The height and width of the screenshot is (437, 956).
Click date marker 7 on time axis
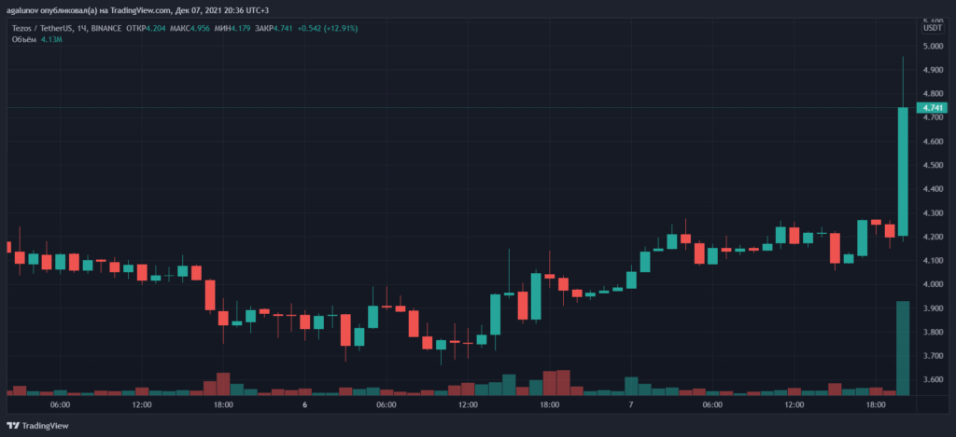click(630, 405)
